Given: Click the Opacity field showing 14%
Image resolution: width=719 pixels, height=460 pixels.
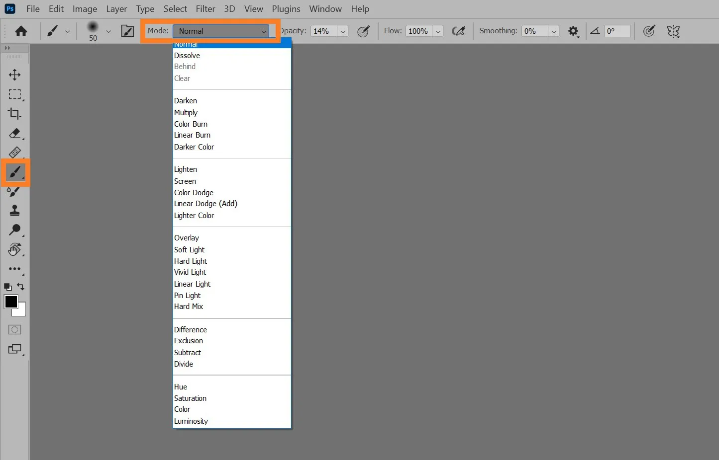Looking at the screenshot, I should coord(323,31).
